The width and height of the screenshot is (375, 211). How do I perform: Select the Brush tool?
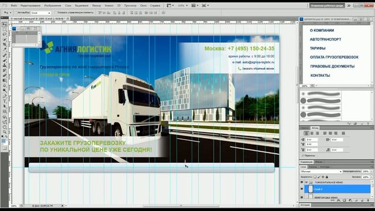point(5,60)
